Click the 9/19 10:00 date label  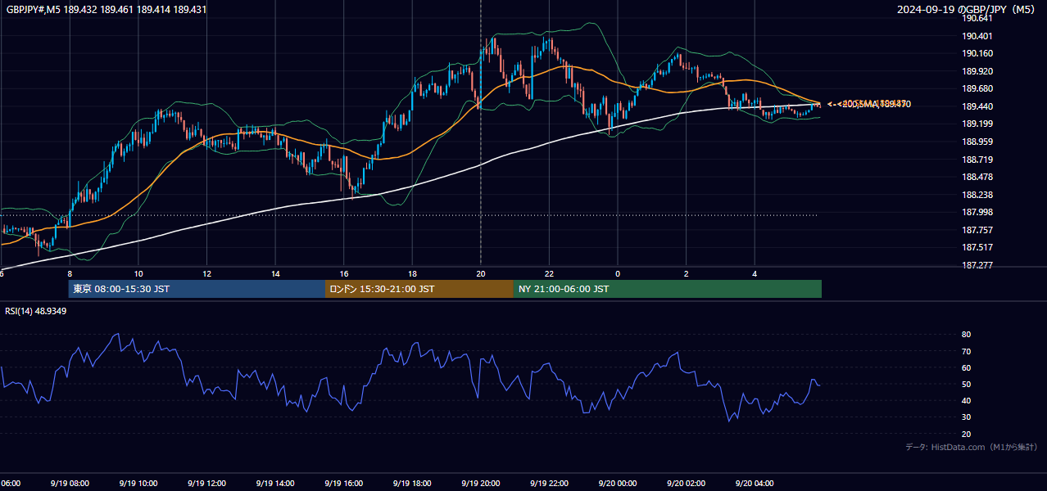click(x=138, y=484)
